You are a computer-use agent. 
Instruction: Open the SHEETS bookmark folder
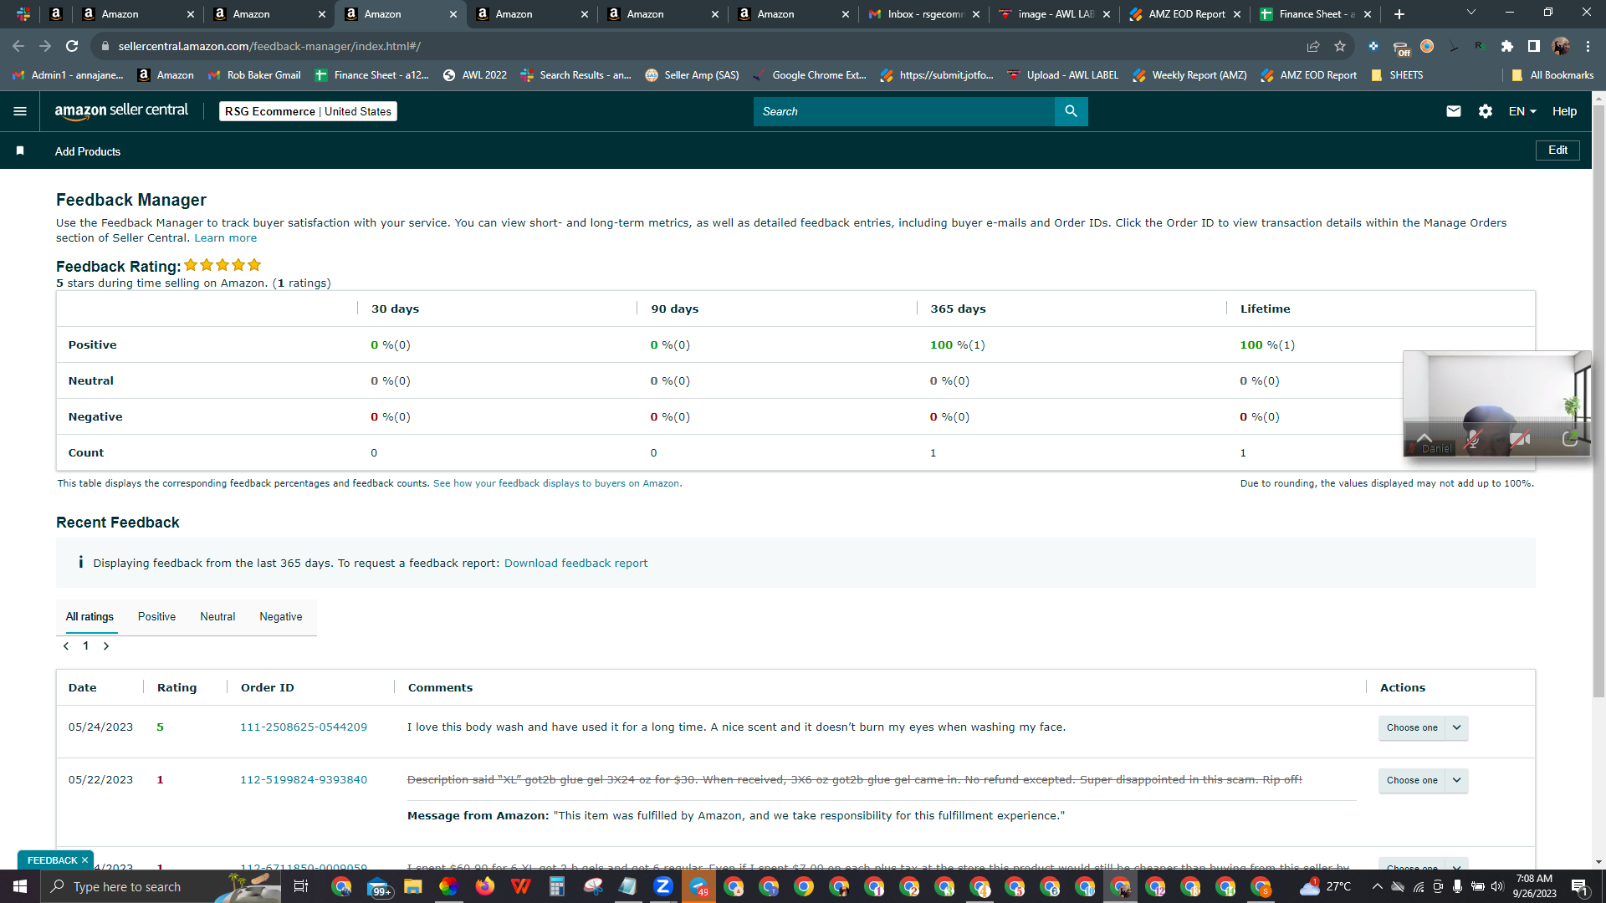click(1397, 75)
